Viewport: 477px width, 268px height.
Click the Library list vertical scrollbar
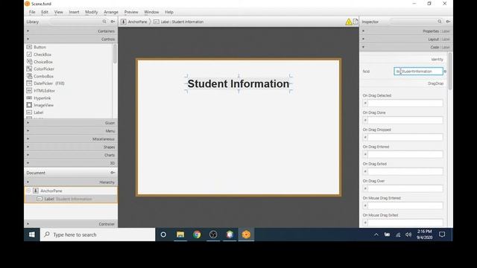click(115, 54)
